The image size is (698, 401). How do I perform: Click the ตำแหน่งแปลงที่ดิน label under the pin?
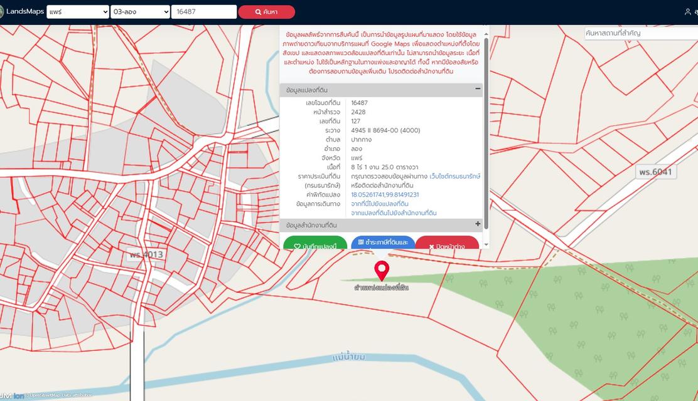click(x=382, y=288)
